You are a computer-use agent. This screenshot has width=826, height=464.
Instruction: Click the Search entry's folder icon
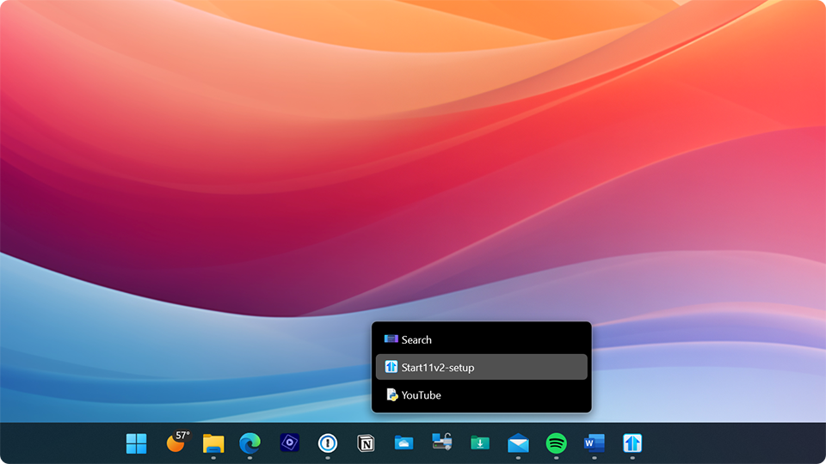pos(391,339)
